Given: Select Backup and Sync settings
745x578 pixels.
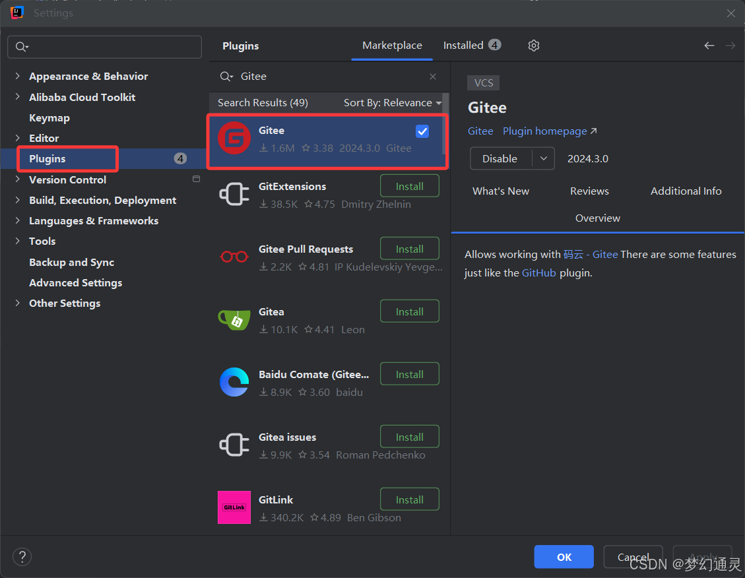Looking at the screenshot, I should (72, 262).
